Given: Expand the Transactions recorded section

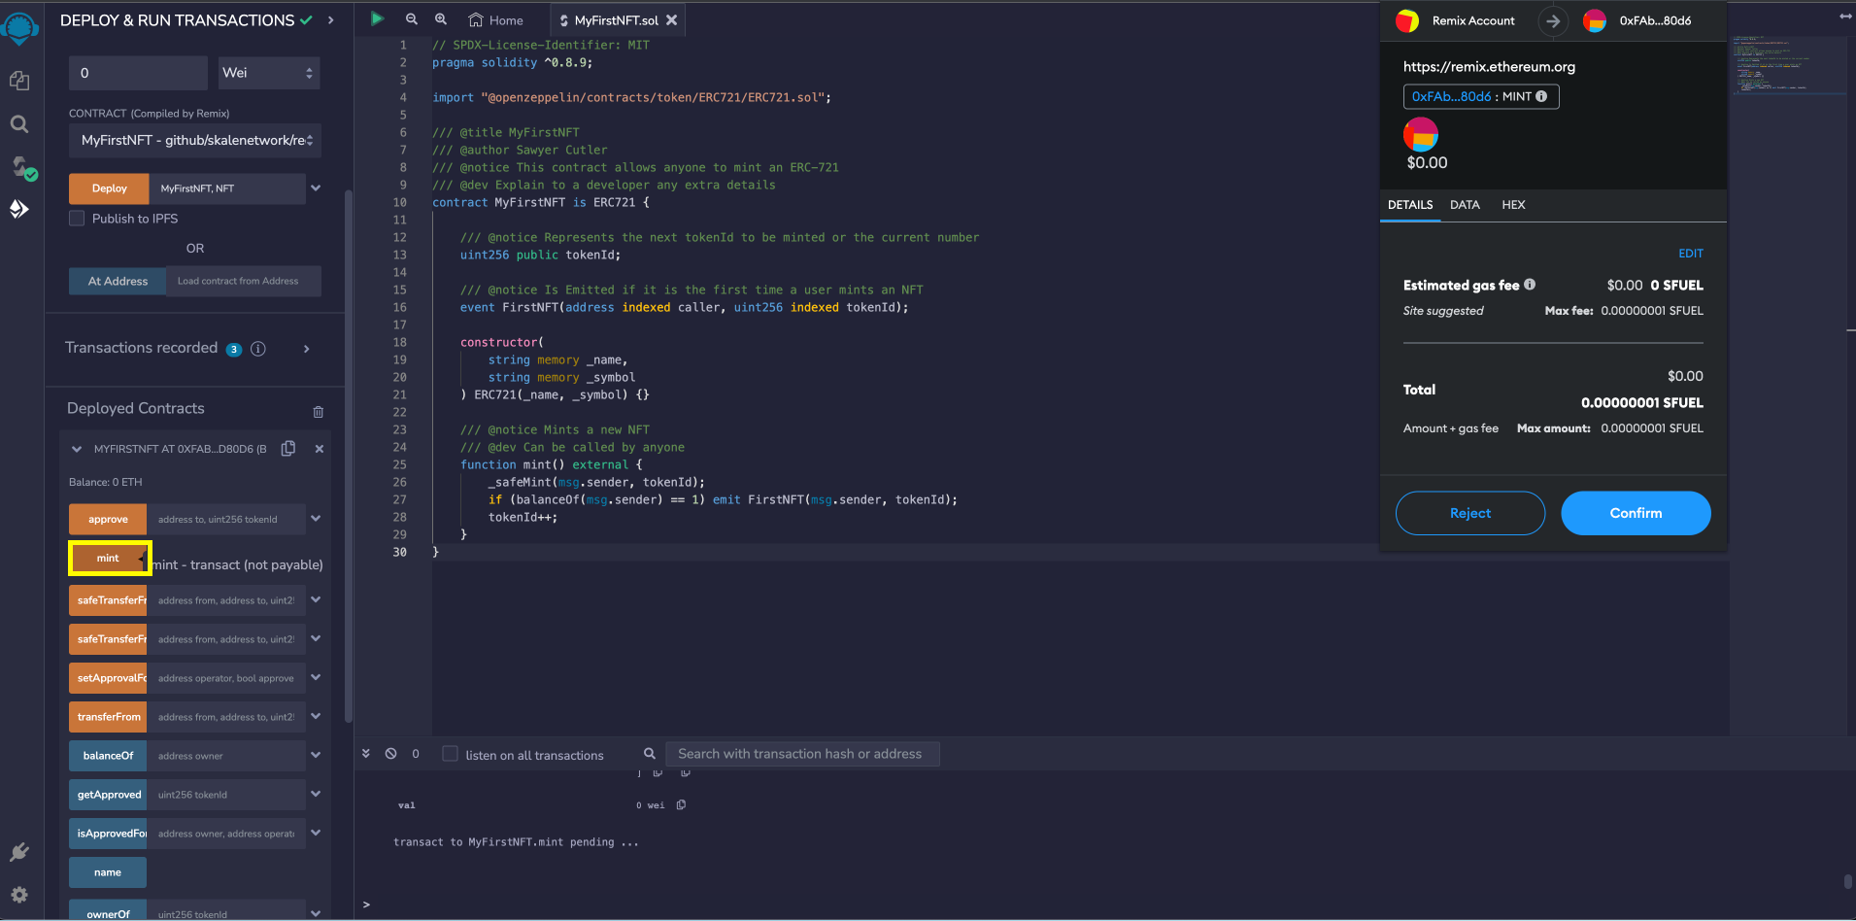Looking at the screenshot, I should pos(307,349).
